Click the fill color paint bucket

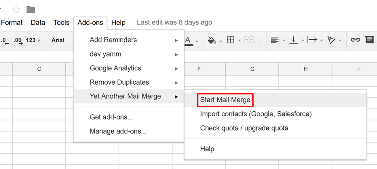211,40
